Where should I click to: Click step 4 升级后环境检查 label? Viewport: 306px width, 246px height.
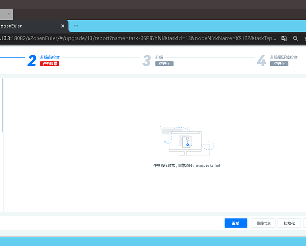pyautogui.click(x=284, y=57)
